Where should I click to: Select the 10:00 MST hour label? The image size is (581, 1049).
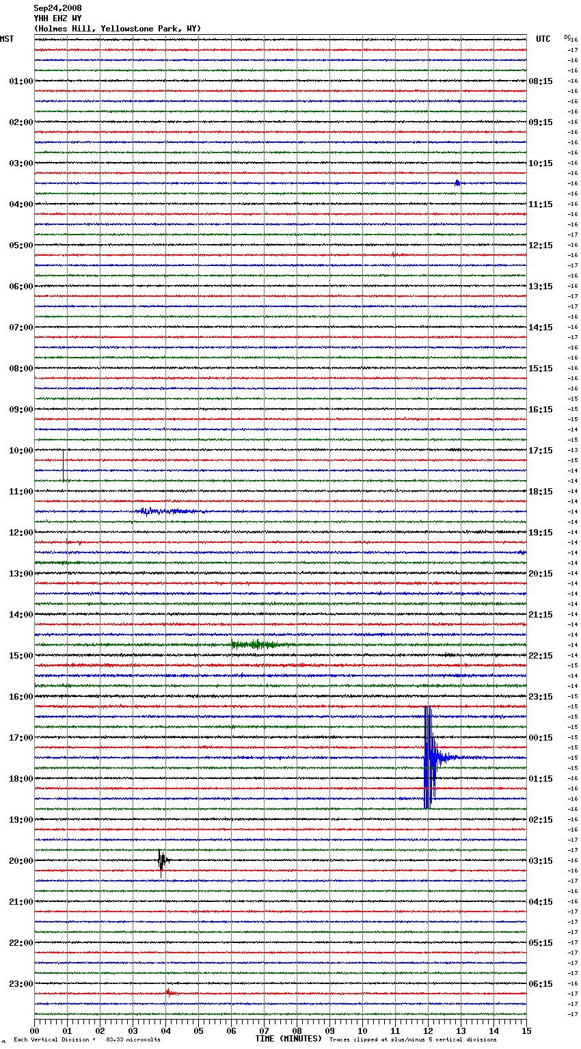[x=21, y=451]
